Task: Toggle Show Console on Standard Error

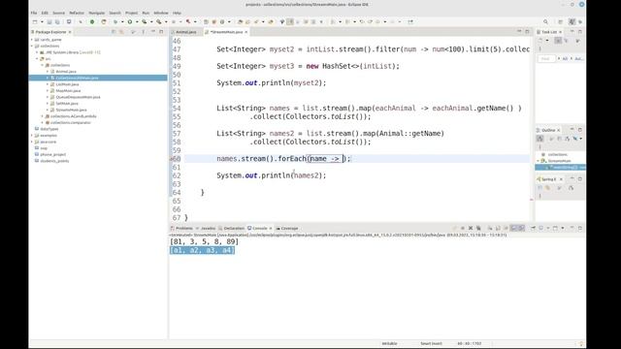Action: point(522,229)
